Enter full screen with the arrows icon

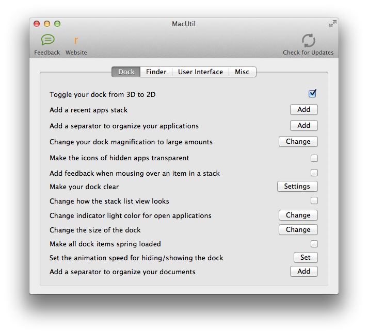[332, 24]
